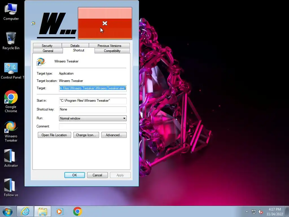
Task: Switch to the Compatibility tab
Action: click(x=112, y=51)
